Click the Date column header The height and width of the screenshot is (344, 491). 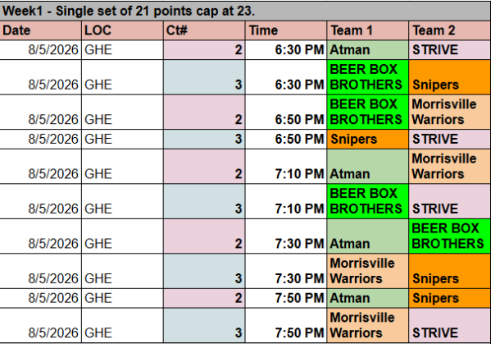click(41, 30)
